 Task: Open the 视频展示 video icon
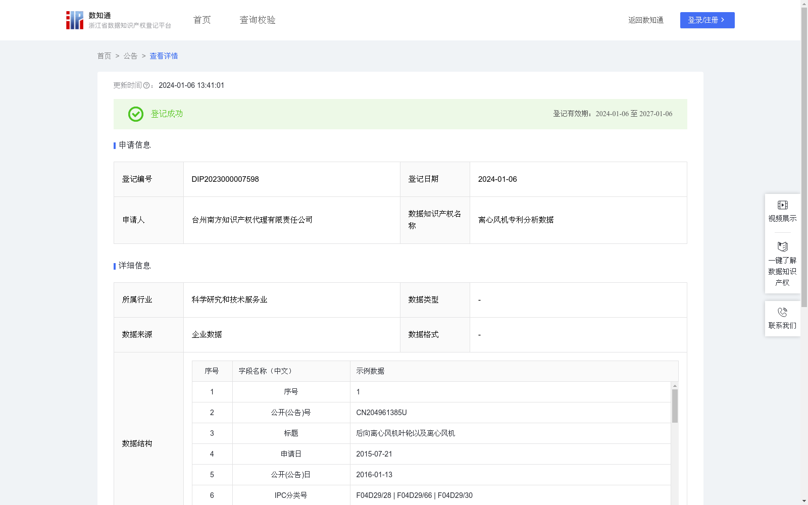(782, 205)
